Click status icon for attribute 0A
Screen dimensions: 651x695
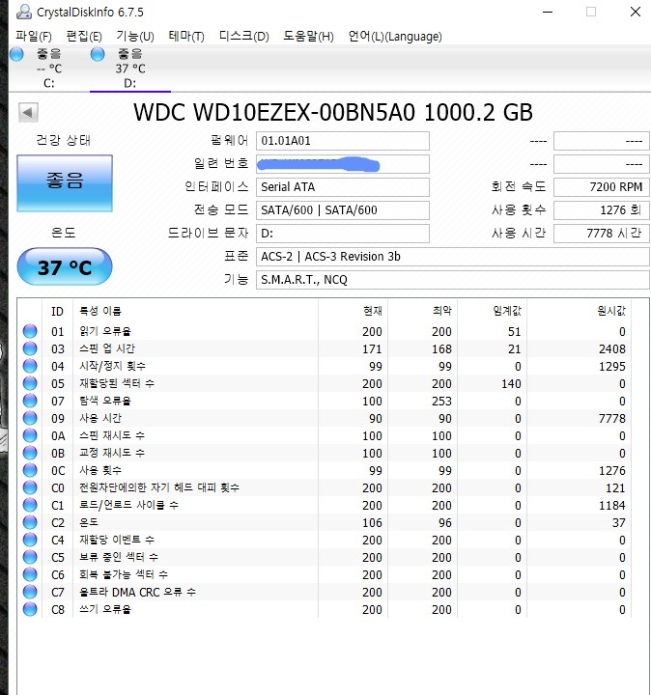click(x=30, y=435)
